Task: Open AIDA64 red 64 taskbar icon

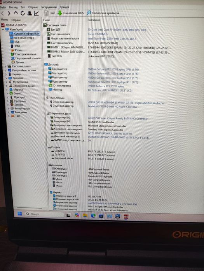Action: tap(126, 217)
